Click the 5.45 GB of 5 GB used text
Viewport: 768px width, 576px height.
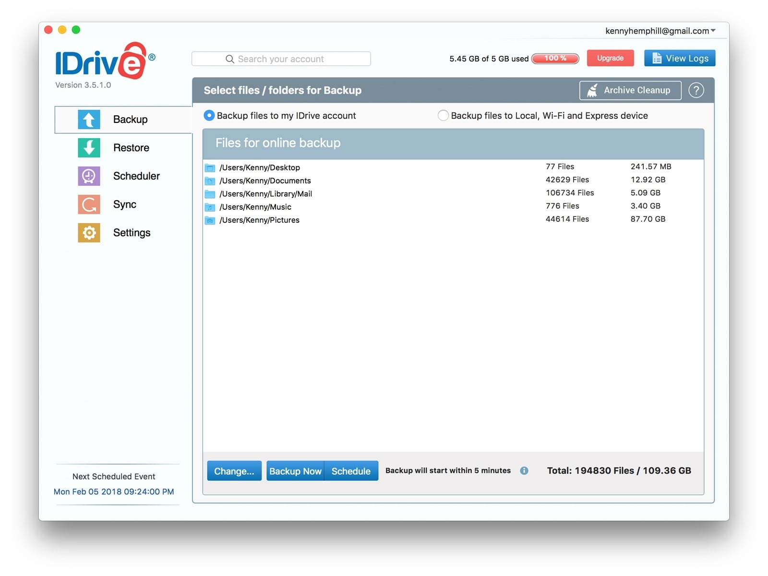pos(489,59)
